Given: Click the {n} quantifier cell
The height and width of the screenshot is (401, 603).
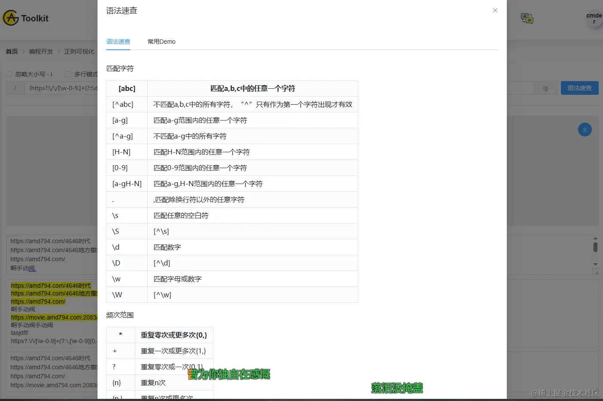Looking at the screenshot, I should click(121, 383).
